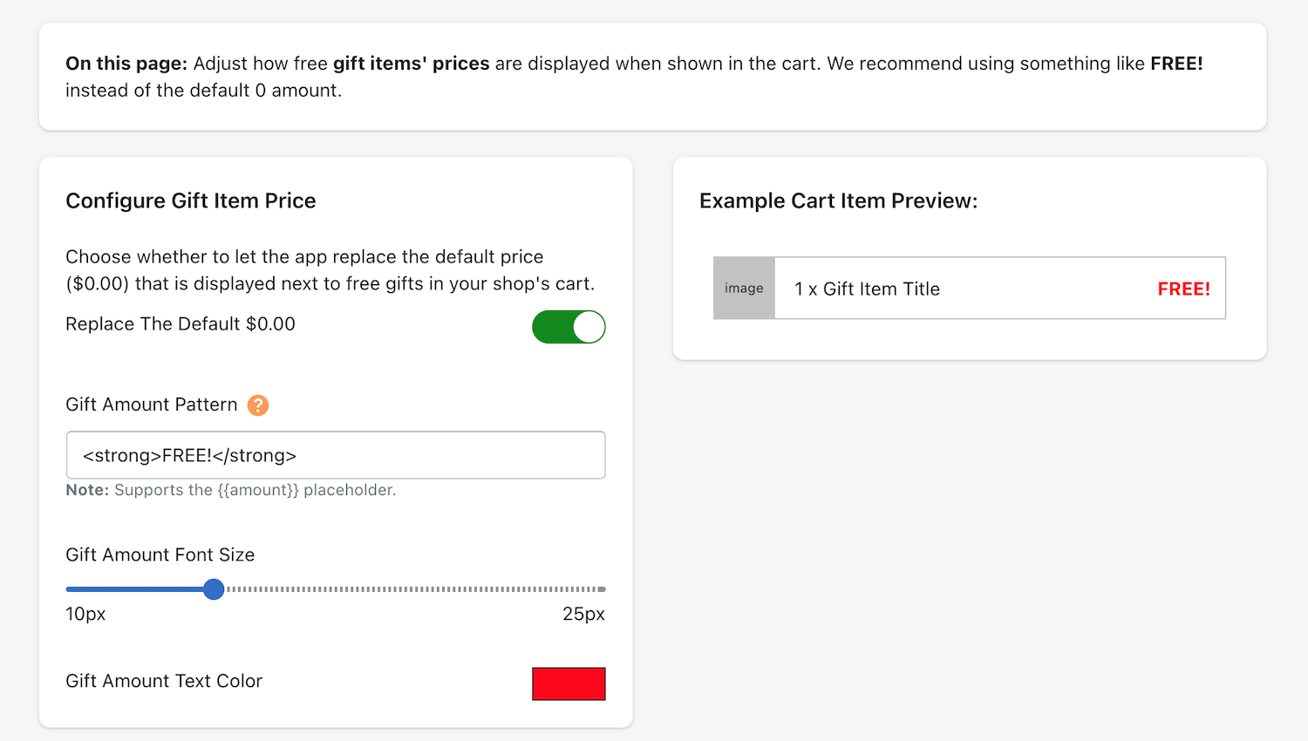Click the {{amount}} placeholder note text
Viewport: 1308px width, 741px height.
tap(231, 490)
